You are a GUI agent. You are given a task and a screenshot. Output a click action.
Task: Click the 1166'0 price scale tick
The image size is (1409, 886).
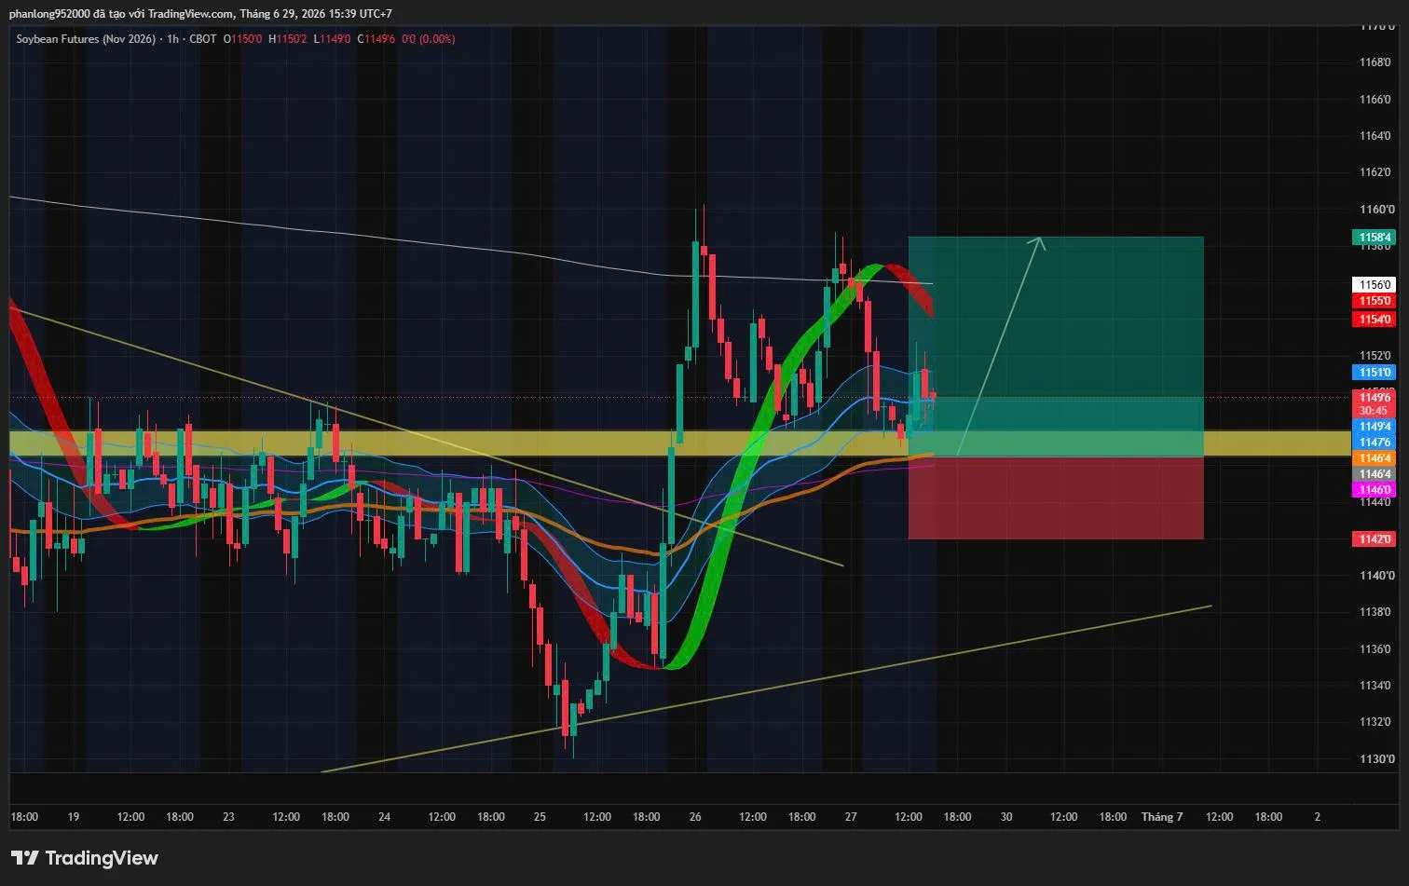tap(1375, 99)
